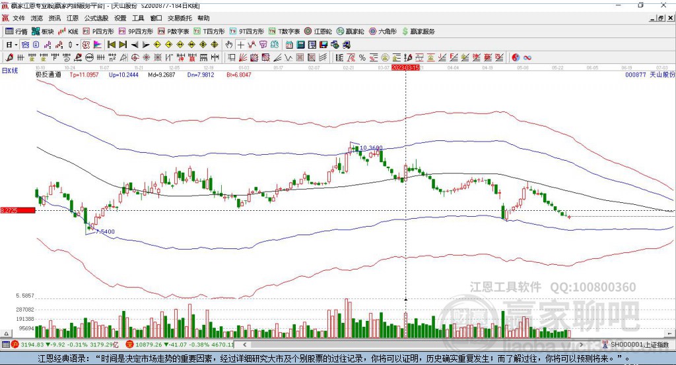The width and height of the screenshot is (676, 365).
Task: Click the blue infinity symbol icon
Action: coord(527,57)
